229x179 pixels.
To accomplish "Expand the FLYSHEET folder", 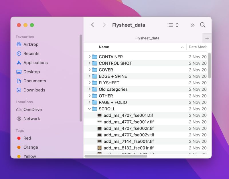I will point(90,83).
